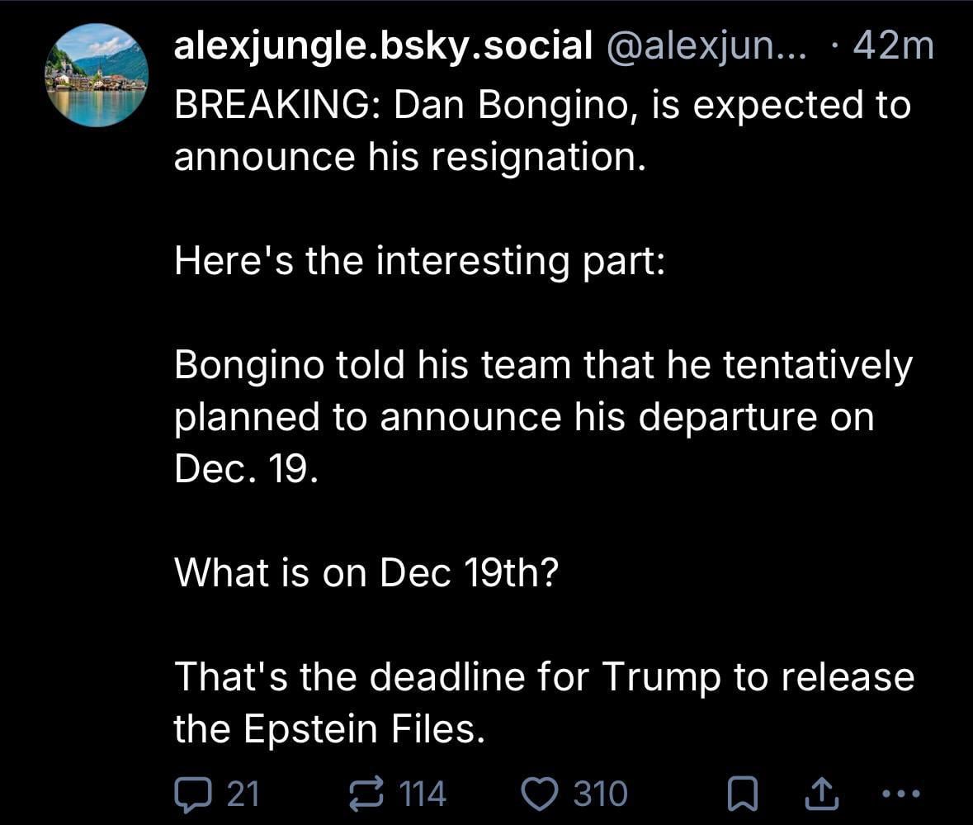
Task: Click the "What is on Dec 19th?" line
Action: pos(366,572)
